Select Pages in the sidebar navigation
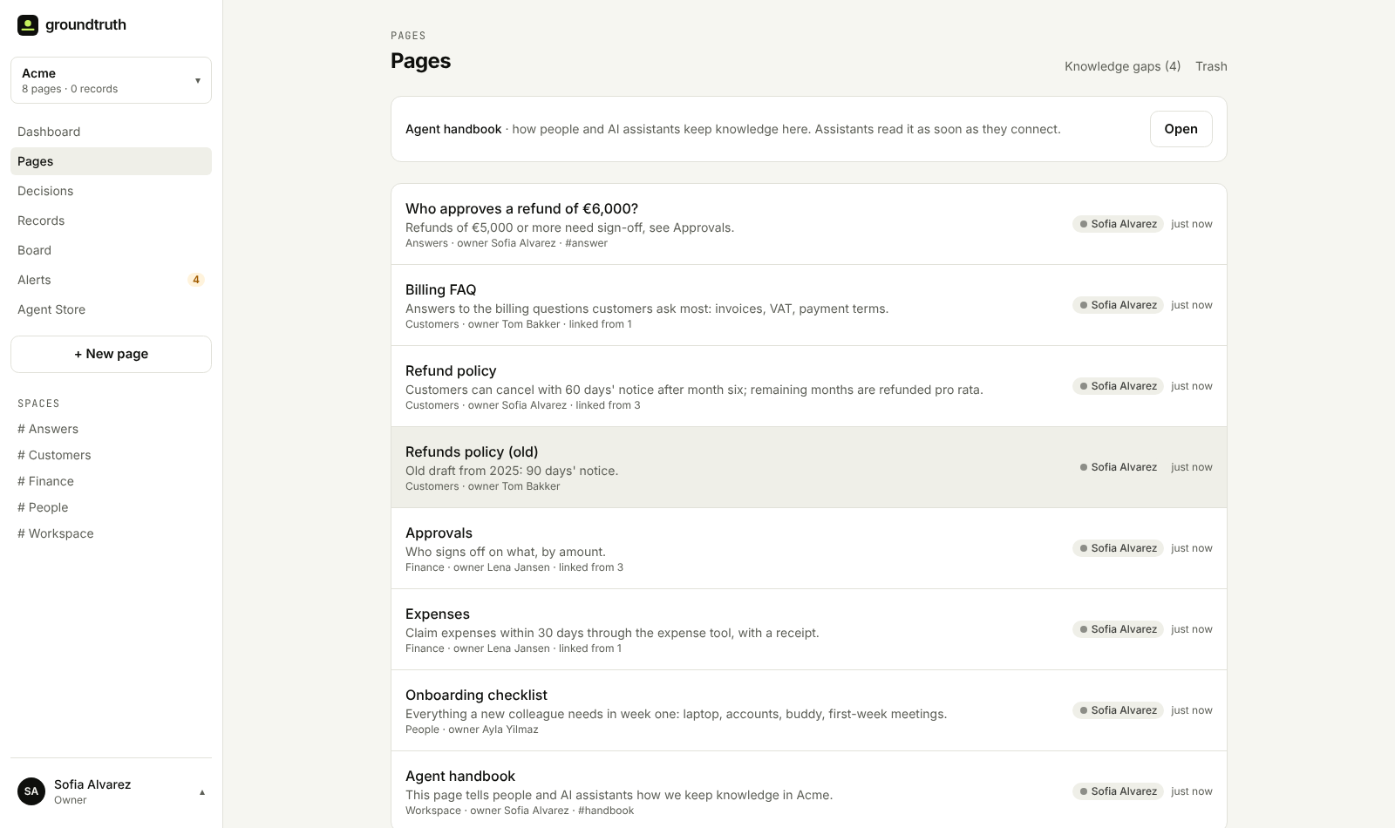The height and width of the screenshot is (828, 1395). point(111,161)
